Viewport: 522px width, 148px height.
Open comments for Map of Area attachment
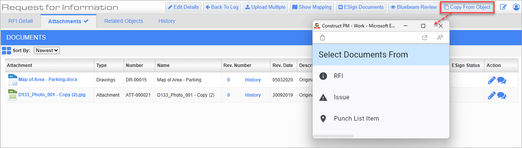502,80
